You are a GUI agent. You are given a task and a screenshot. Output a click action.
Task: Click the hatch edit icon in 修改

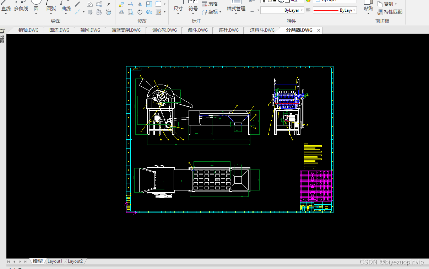158,12
